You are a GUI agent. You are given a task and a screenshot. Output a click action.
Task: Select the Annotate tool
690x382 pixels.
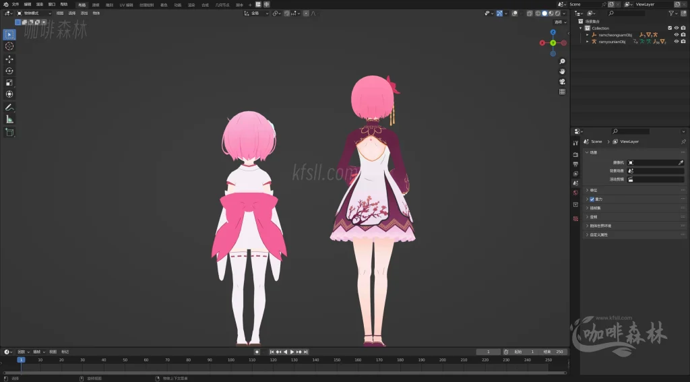9,107
